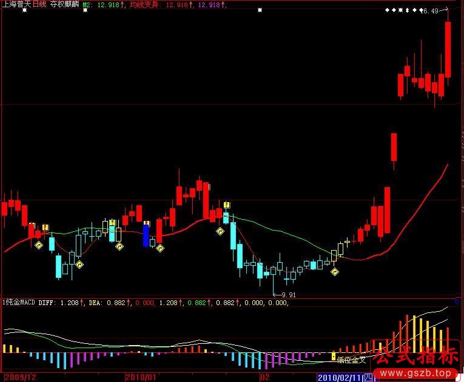This screenshot has width=464, height=382.
Task: Click the 低位金叉 golden cross label
Action: coord(352,360)
